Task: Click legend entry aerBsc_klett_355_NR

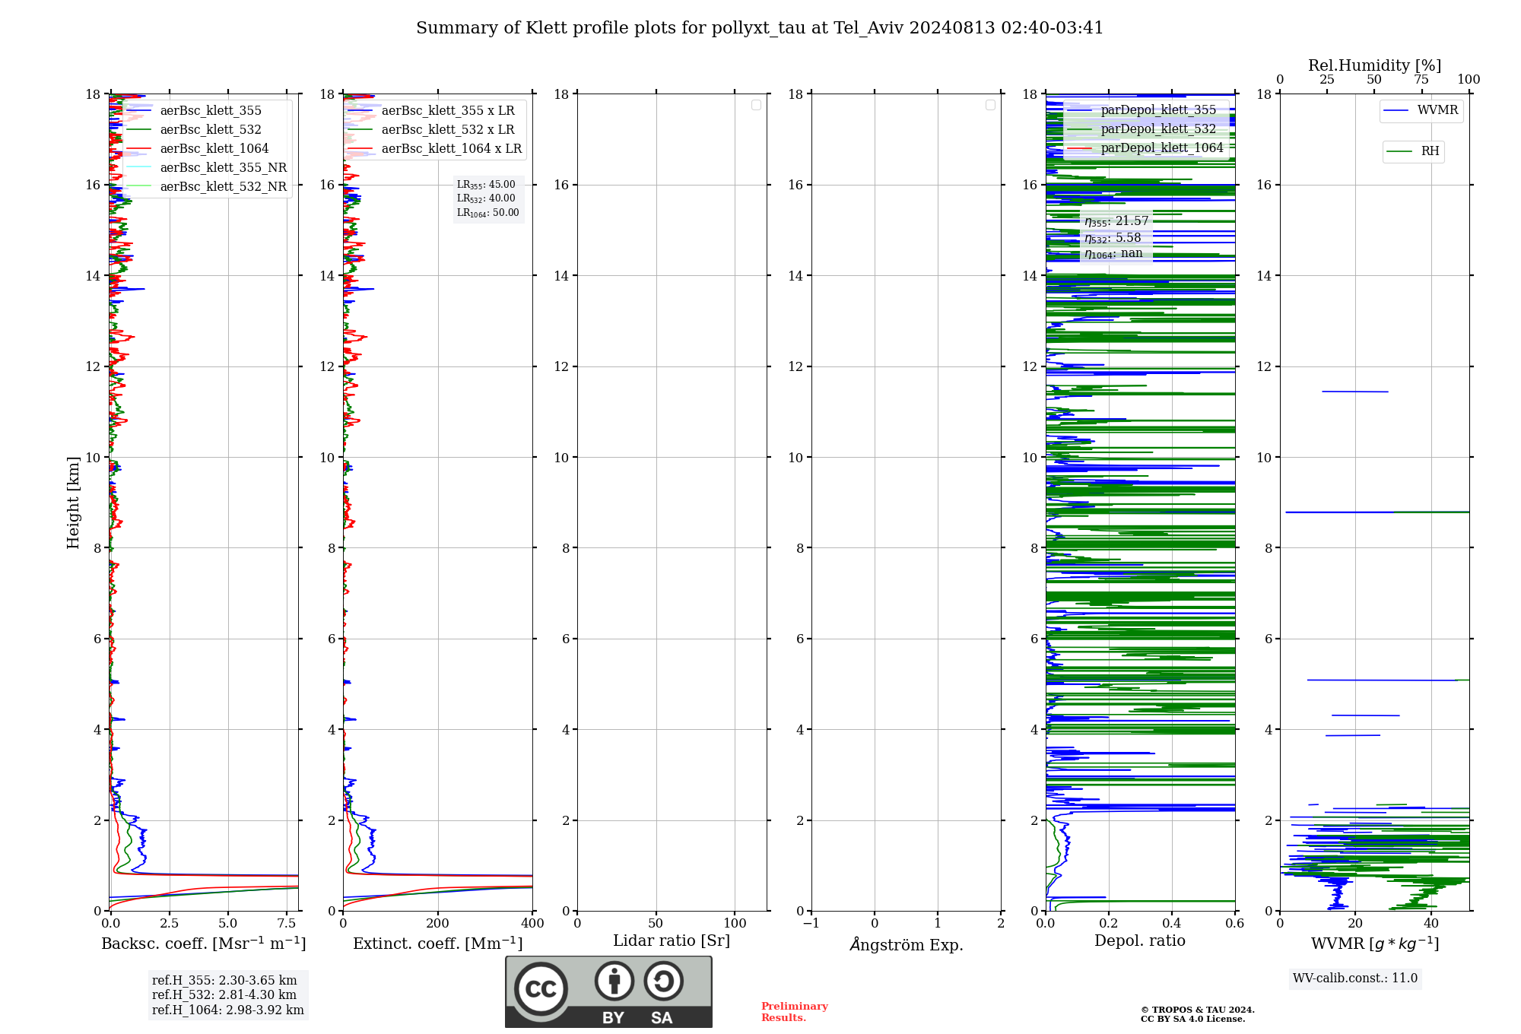Action: click(x=207, y=168)
